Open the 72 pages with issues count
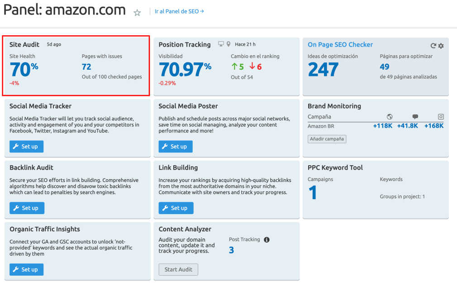457x291 pixels. (x=86, y=67)
